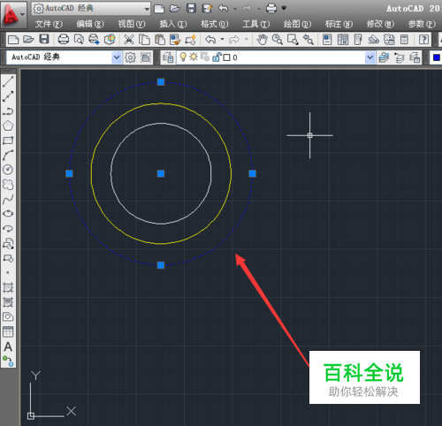This screenshot has height=426, width=442.
Task: Open the layer list dropdown arrow
Action: point(370,57)
